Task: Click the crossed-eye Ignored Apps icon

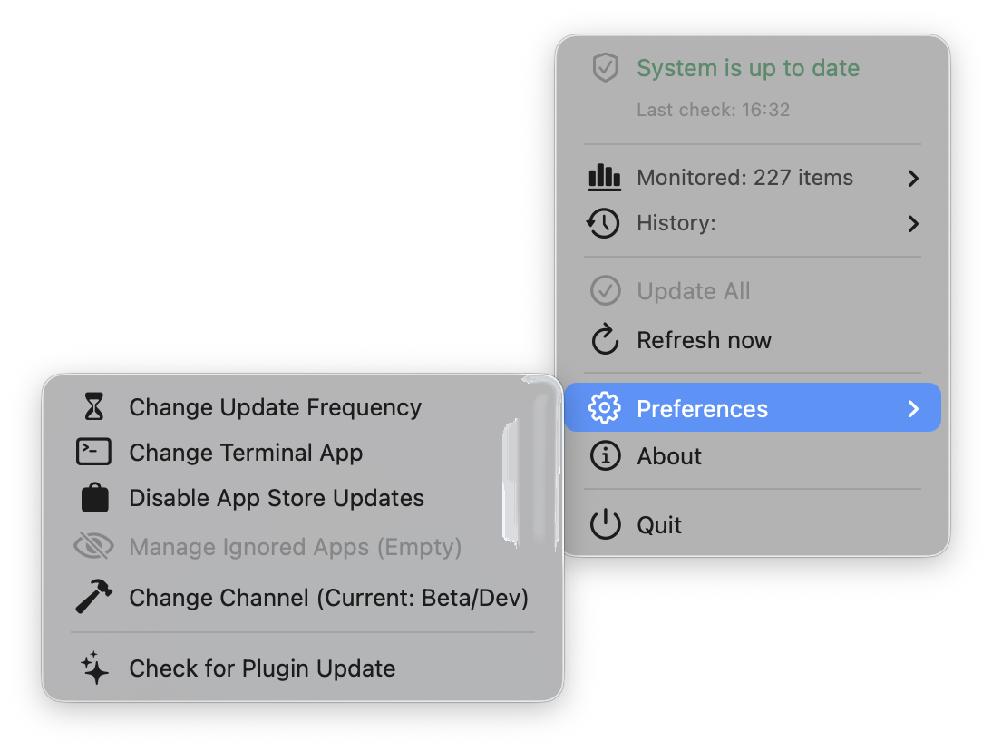Action: (x=94, y=547)
